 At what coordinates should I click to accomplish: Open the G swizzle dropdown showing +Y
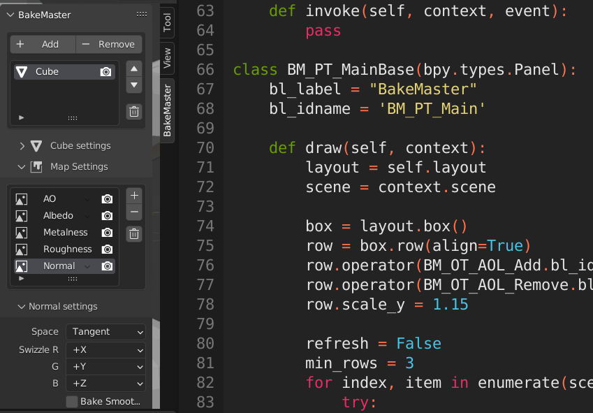pos(105,366)
